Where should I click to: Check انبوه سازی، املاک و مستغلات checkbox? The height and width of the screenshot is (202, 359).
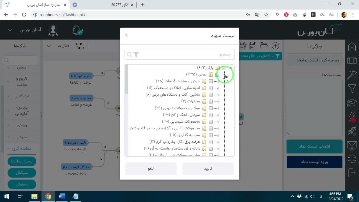(211, 88)
